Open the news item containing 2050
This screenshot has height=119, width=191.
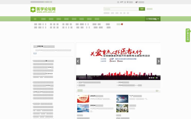coord(43,85)
